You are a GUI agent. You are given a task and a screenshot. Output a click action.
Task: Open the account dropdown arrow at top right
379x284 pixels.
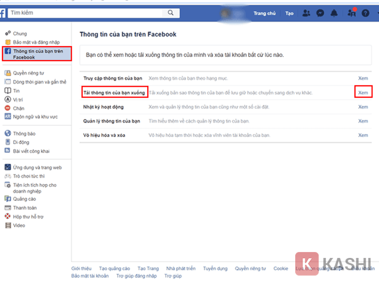coord(376,13)
